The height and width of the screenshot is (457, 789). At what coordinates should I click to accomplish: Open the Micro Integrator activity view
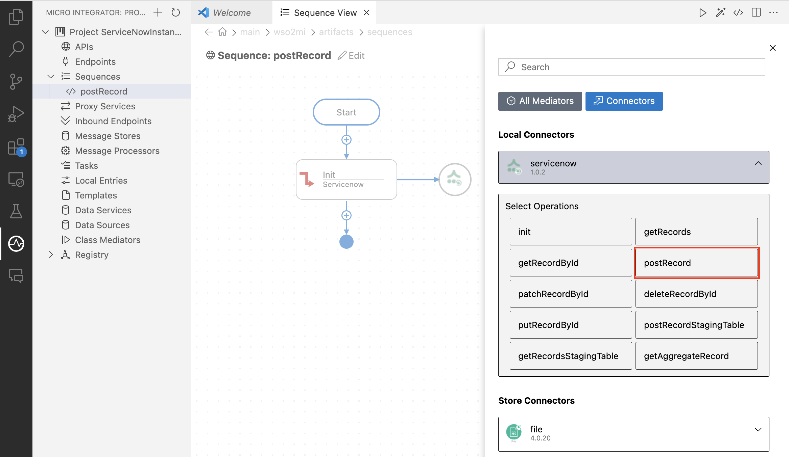[16, 244]
